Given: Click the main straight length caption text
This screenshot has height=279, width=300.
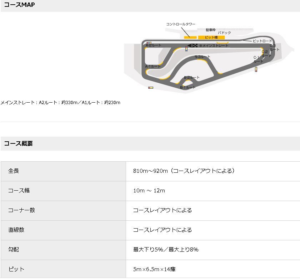Looking at the screenshot, I should tap(60, 103).
